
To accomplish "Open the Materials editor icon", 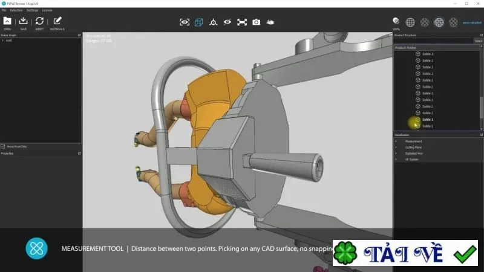I will (x=57, y=21).
